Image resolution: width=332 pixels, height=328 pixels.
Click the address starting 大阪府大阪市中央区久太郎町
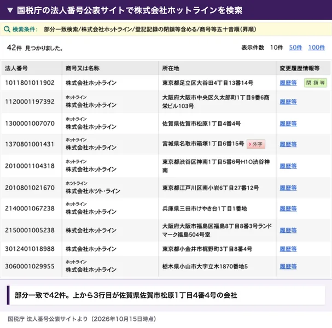[x=215, y=102]
